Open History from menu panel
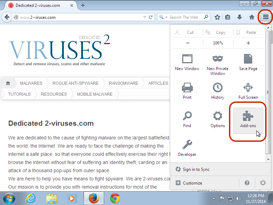Image resolution: width=273 pixels, height=205 pixels. [218, 91]
